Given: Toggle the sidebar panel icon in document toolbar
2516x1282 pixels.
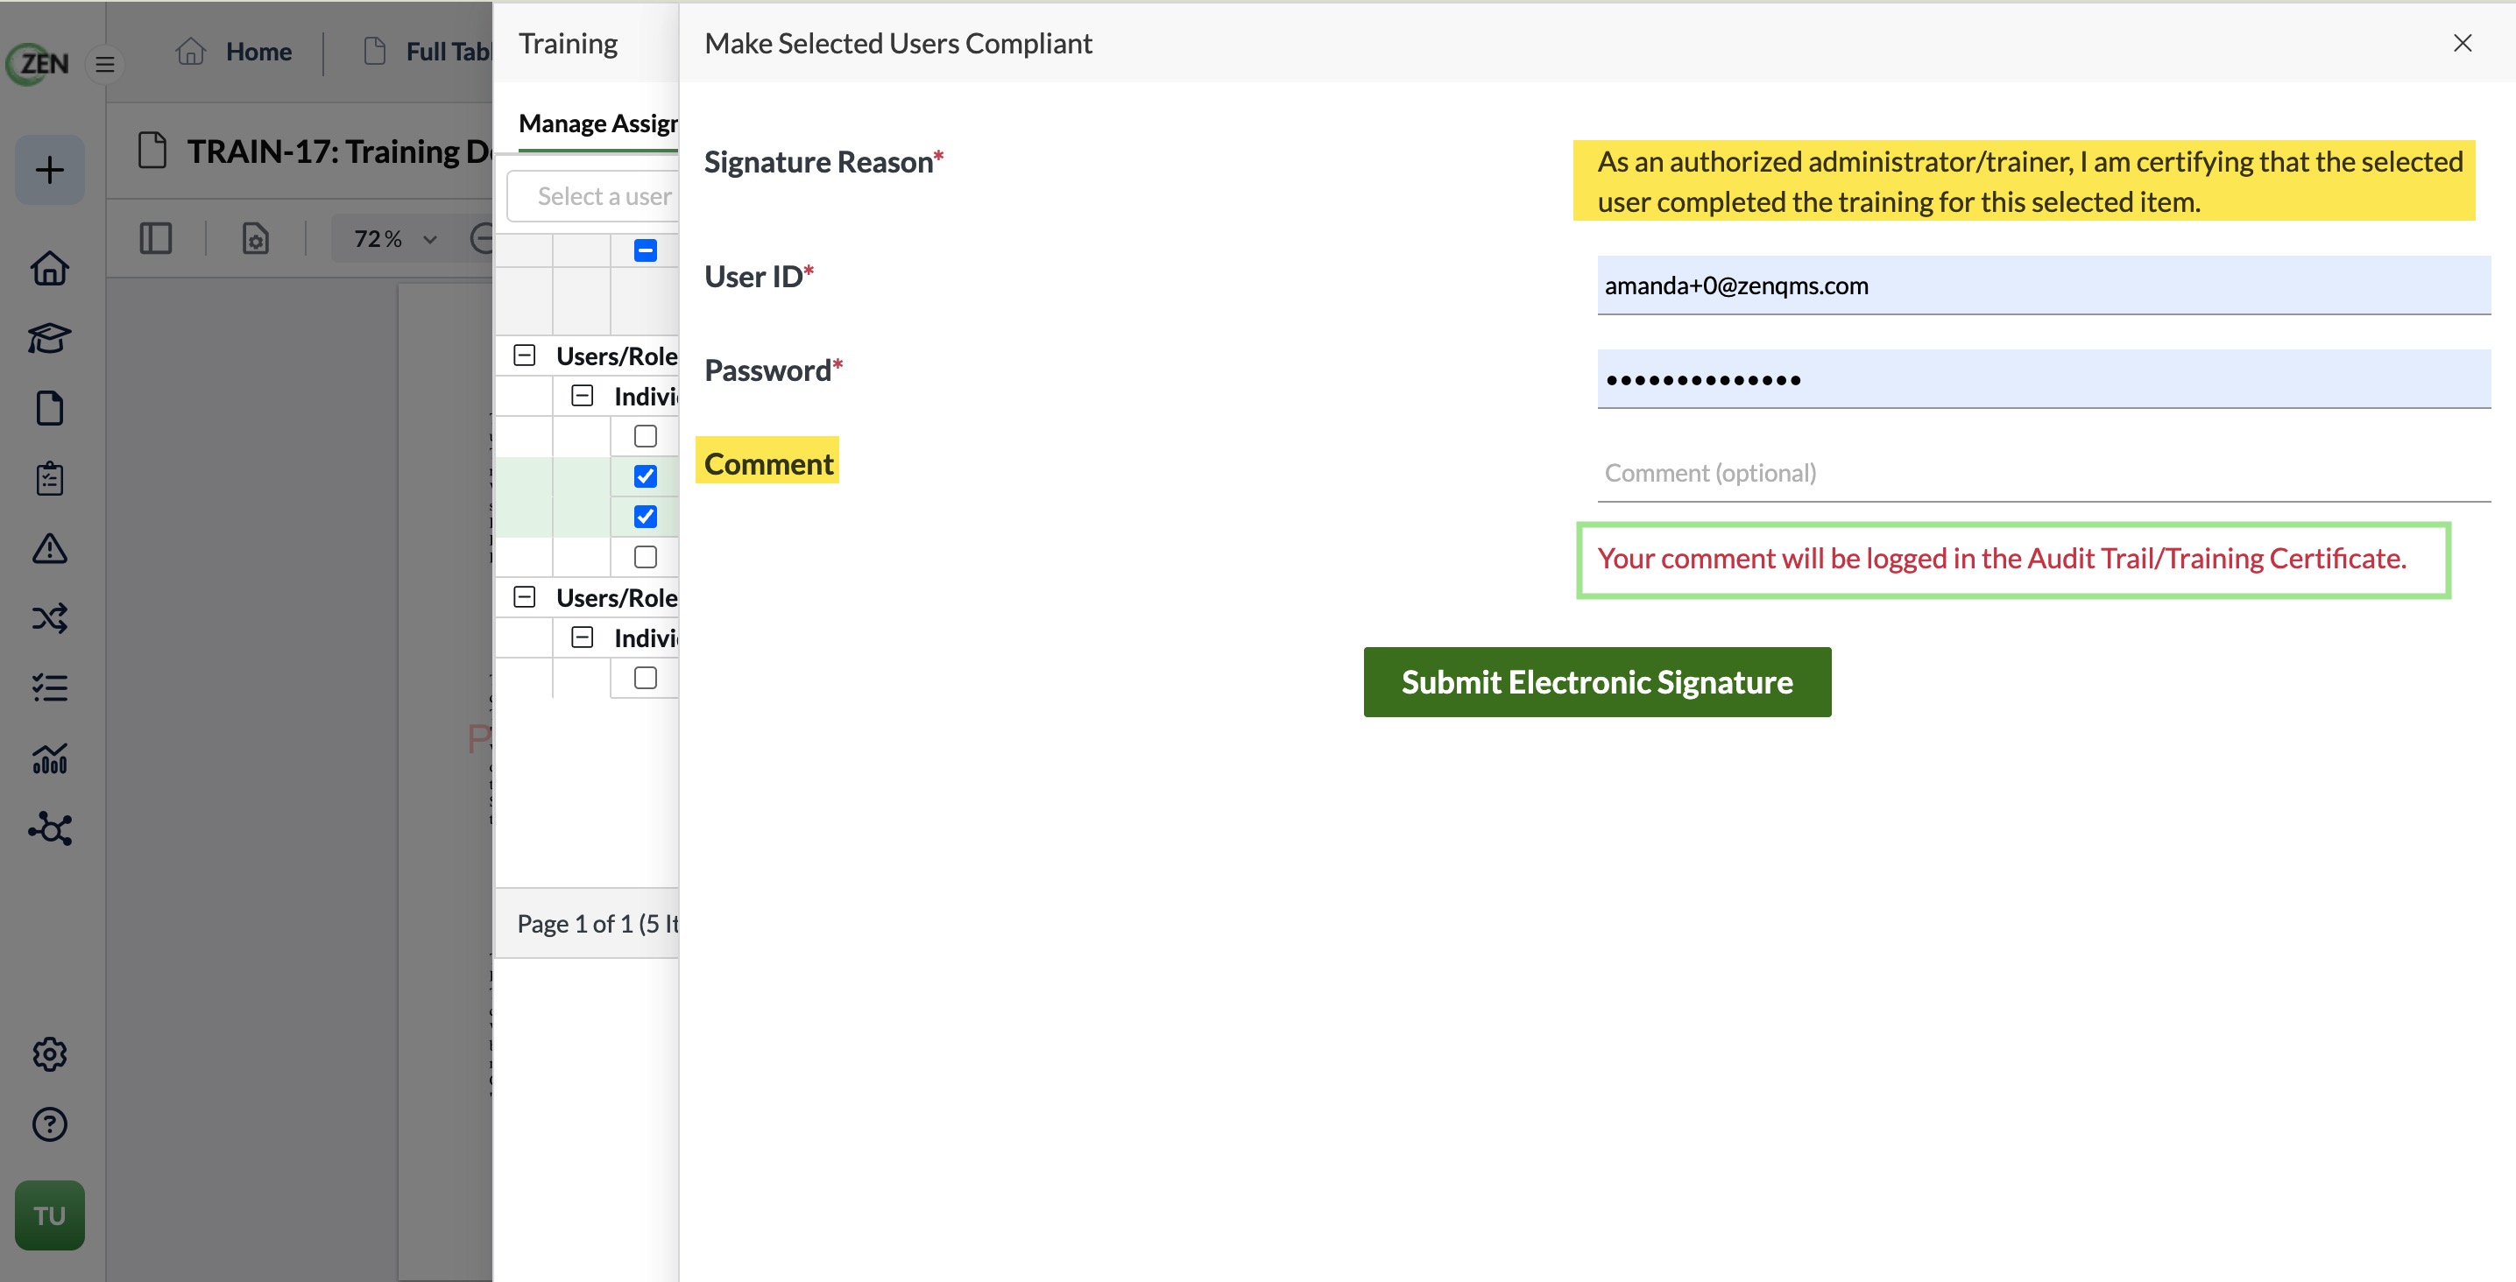Looking at the screenshot, I should [x=156, y=238].
